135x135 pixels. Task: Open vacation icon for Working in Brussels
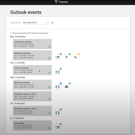[x=58, y=57]
